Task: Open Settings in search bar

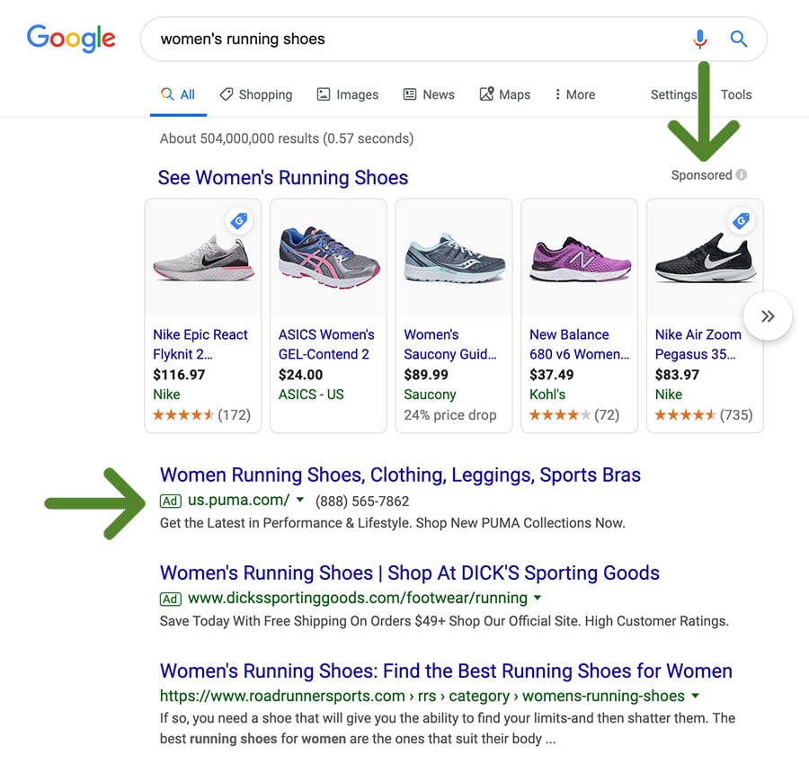Action: tap(673, 95)
